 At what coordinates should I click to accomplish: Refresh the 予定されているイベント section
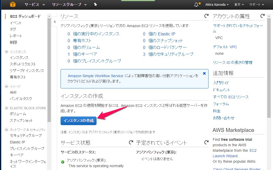(x=206, y=142)
